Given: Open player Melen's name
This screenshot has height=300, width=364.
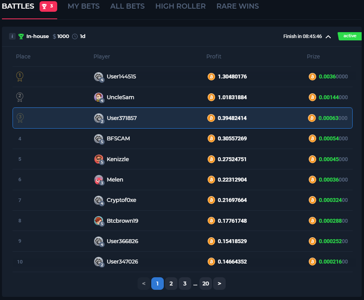Looking at the screenshot, I should click(x=115, y=180).
